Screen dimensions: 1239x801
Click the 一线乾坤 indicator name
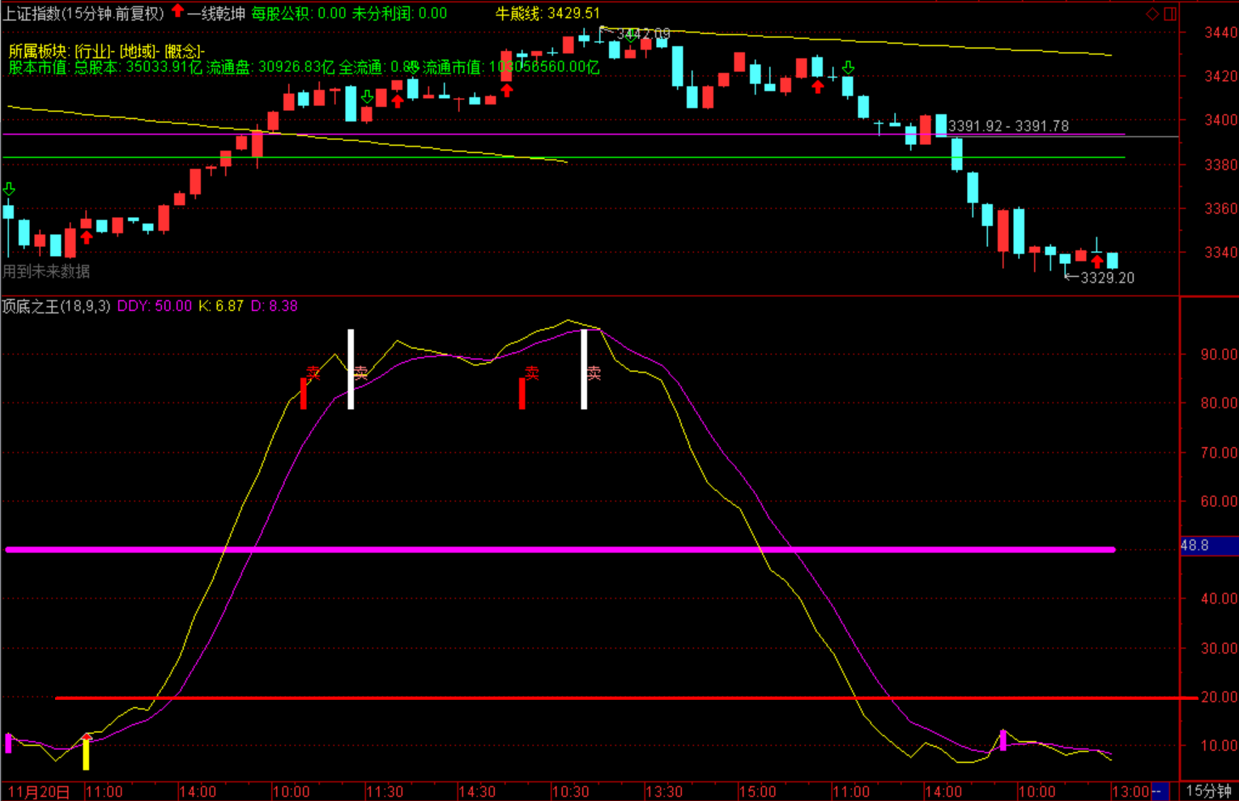[216, 13]
